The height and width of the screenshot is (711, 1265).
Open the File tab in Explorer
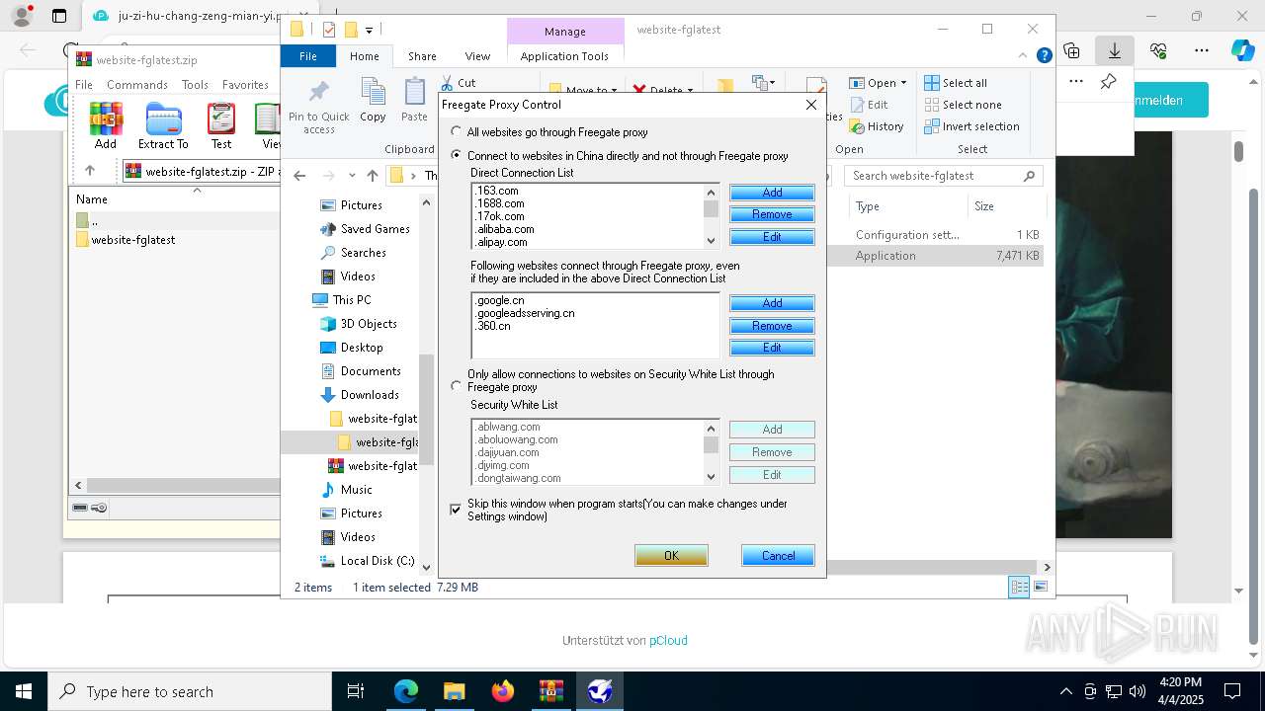click(x=308, y=56)
